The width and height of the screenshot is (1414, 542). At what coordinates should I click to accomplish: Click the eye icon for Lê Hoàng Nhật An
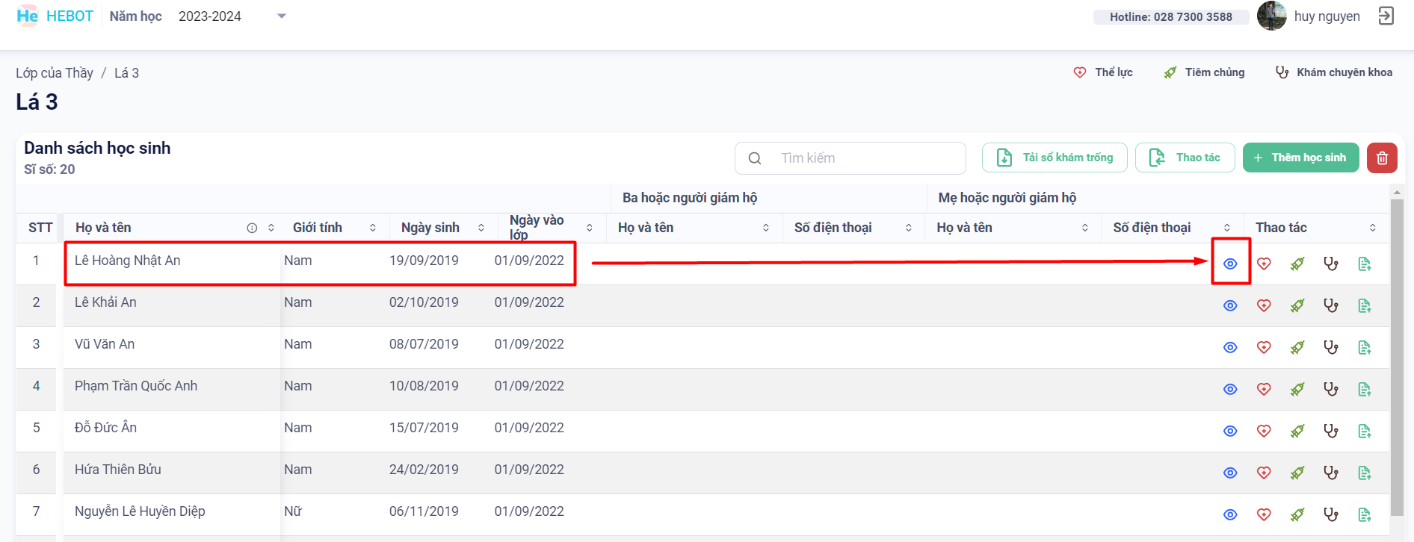click(x=1230, y=264)
